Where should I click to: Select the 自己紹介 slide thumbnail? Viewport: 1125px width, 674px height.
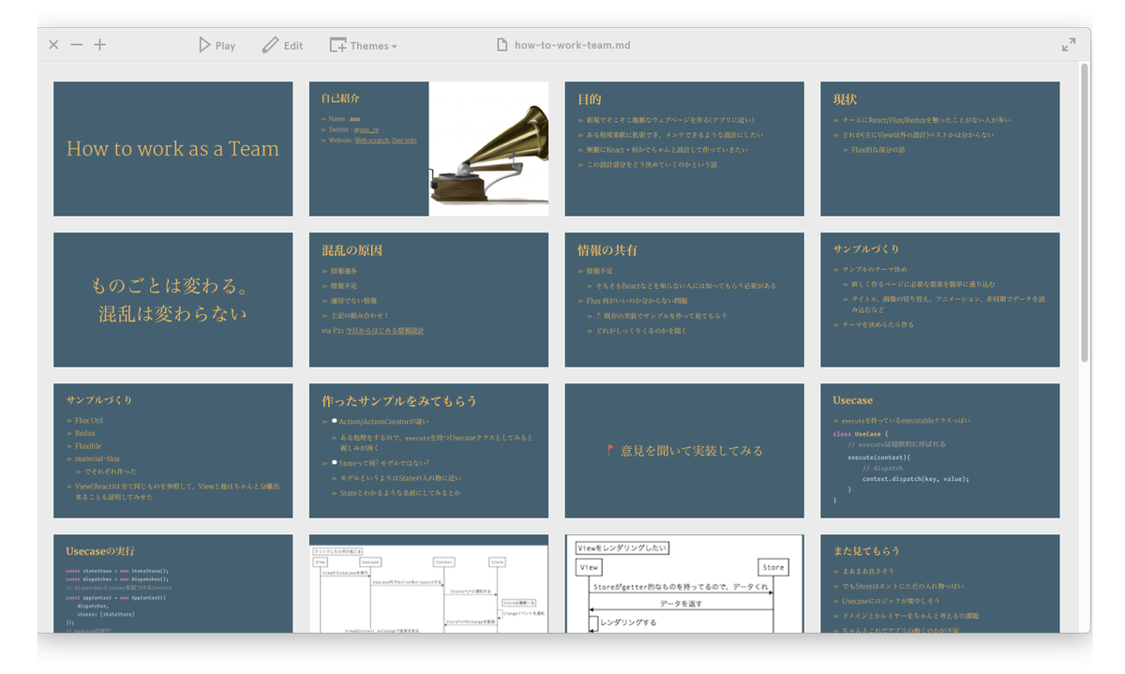(x=428, y=149)
